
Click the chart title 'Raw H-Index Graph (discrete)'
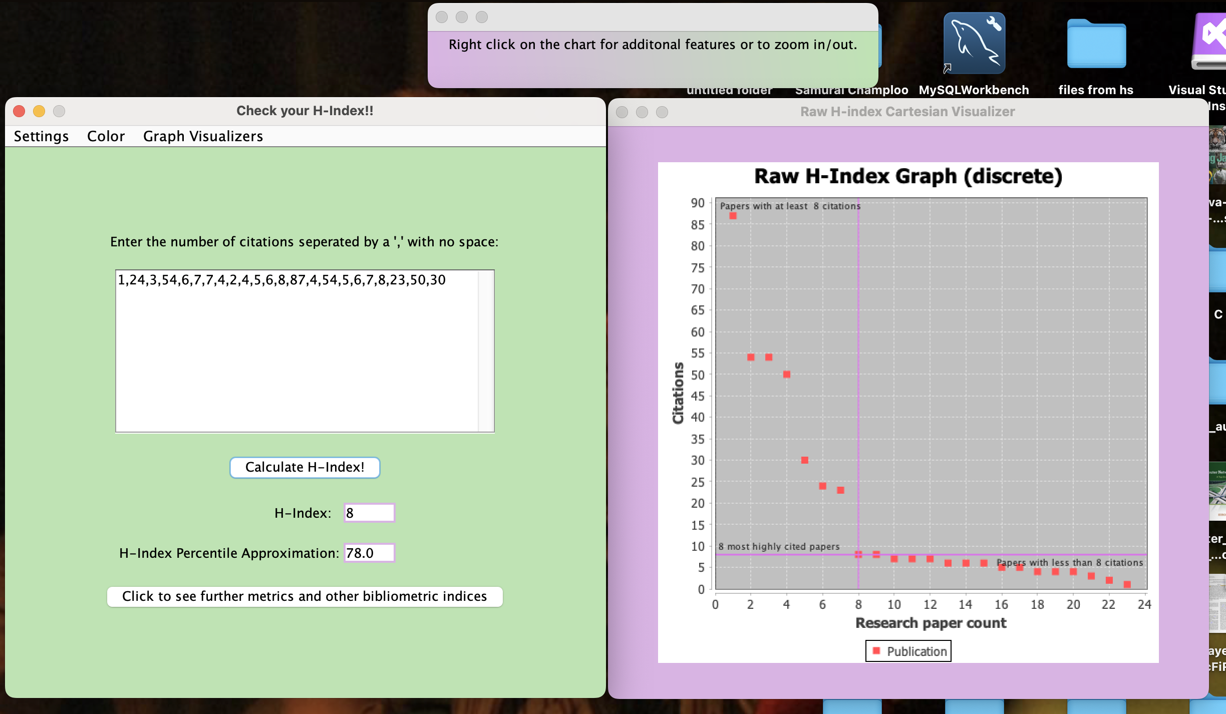tap(907, 176)
